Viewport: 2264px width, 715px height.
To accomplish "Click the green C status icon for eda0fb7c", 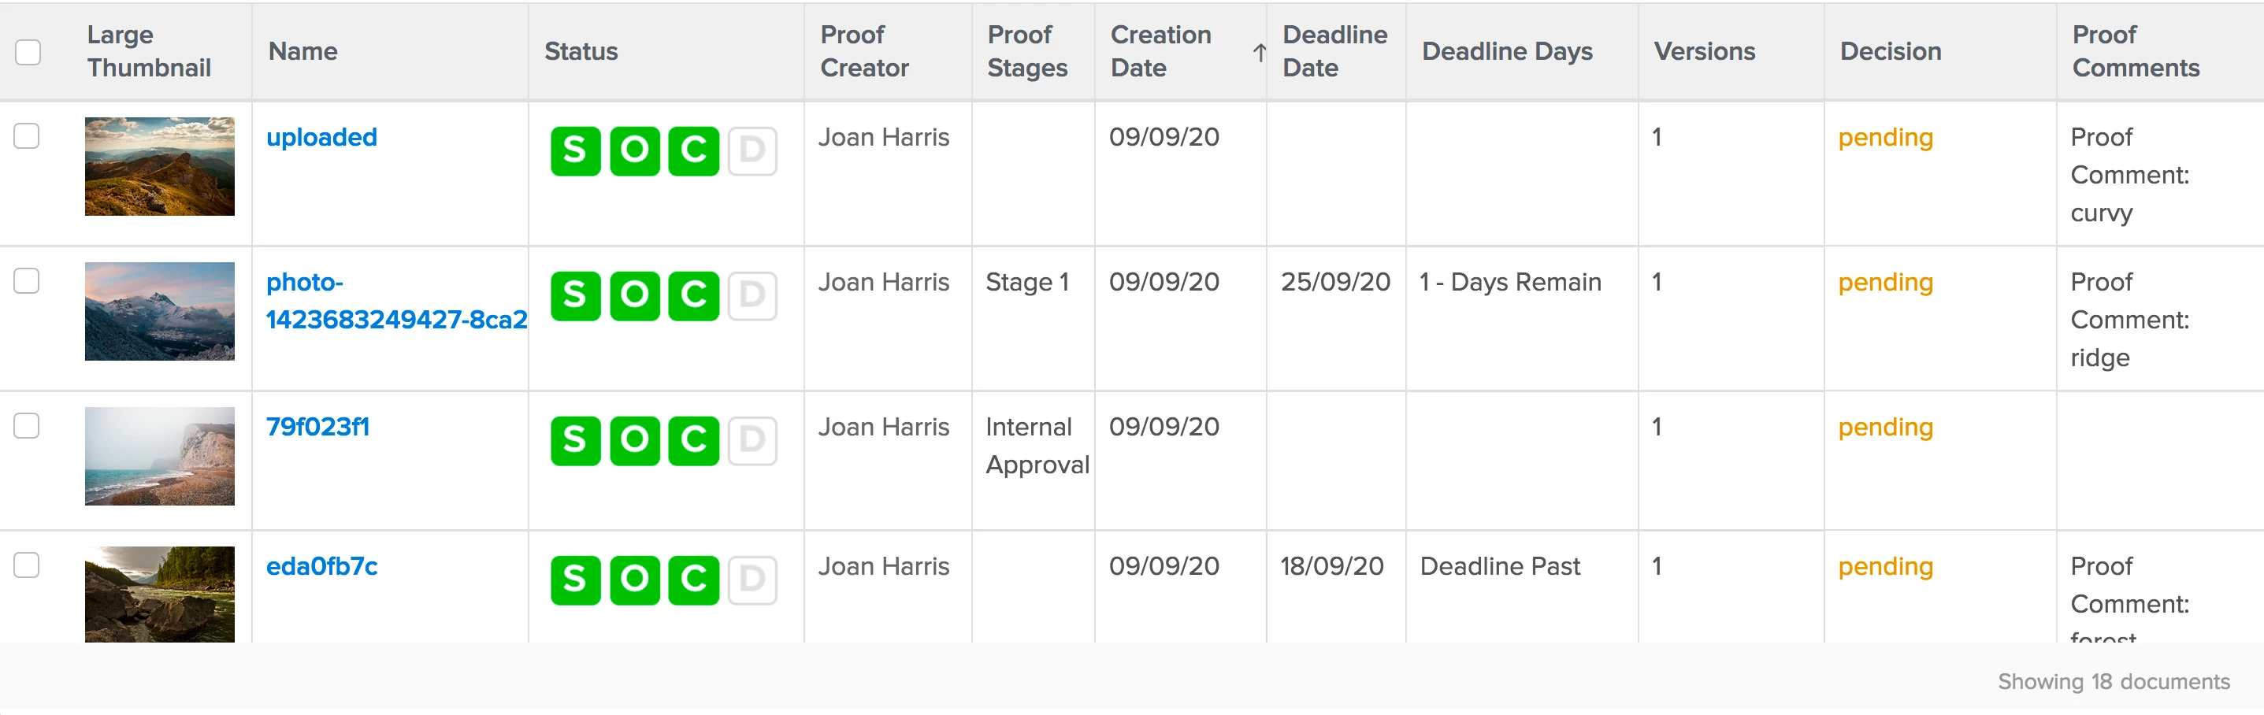I will (x=692, y=580).
